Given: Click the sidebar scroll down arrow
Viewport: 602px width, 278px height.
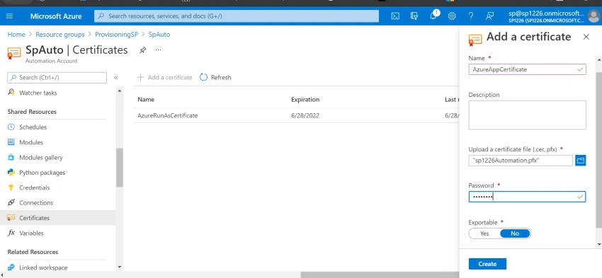Looking at the screenshot, I should click(x=120, y=267).
